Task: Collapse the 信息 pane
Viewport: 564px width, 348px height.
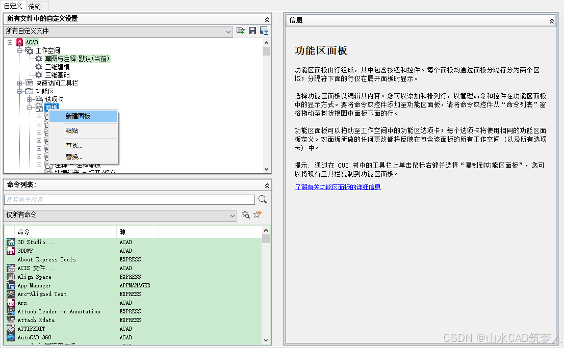Action: click(551, 21)
